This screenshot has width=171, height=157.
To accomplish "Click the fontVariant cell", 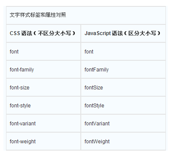I will [x=123, y=123].
